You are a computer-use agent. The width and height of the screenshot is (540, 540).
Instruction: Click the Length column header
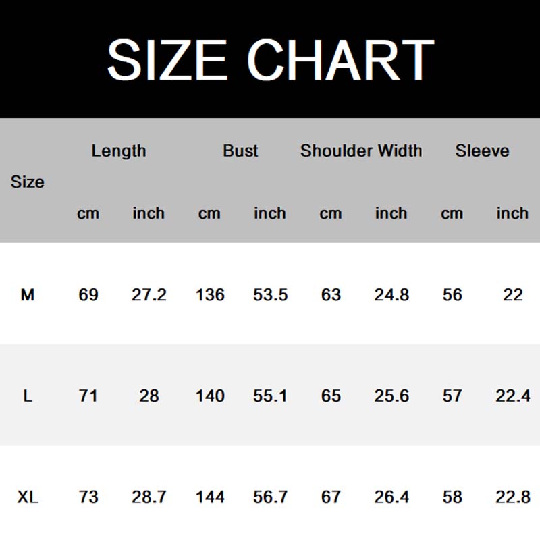(119, 151)
